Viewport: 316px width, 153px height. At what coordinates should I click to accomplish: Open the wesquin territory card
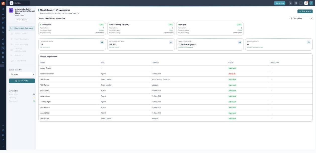[210, 28]
